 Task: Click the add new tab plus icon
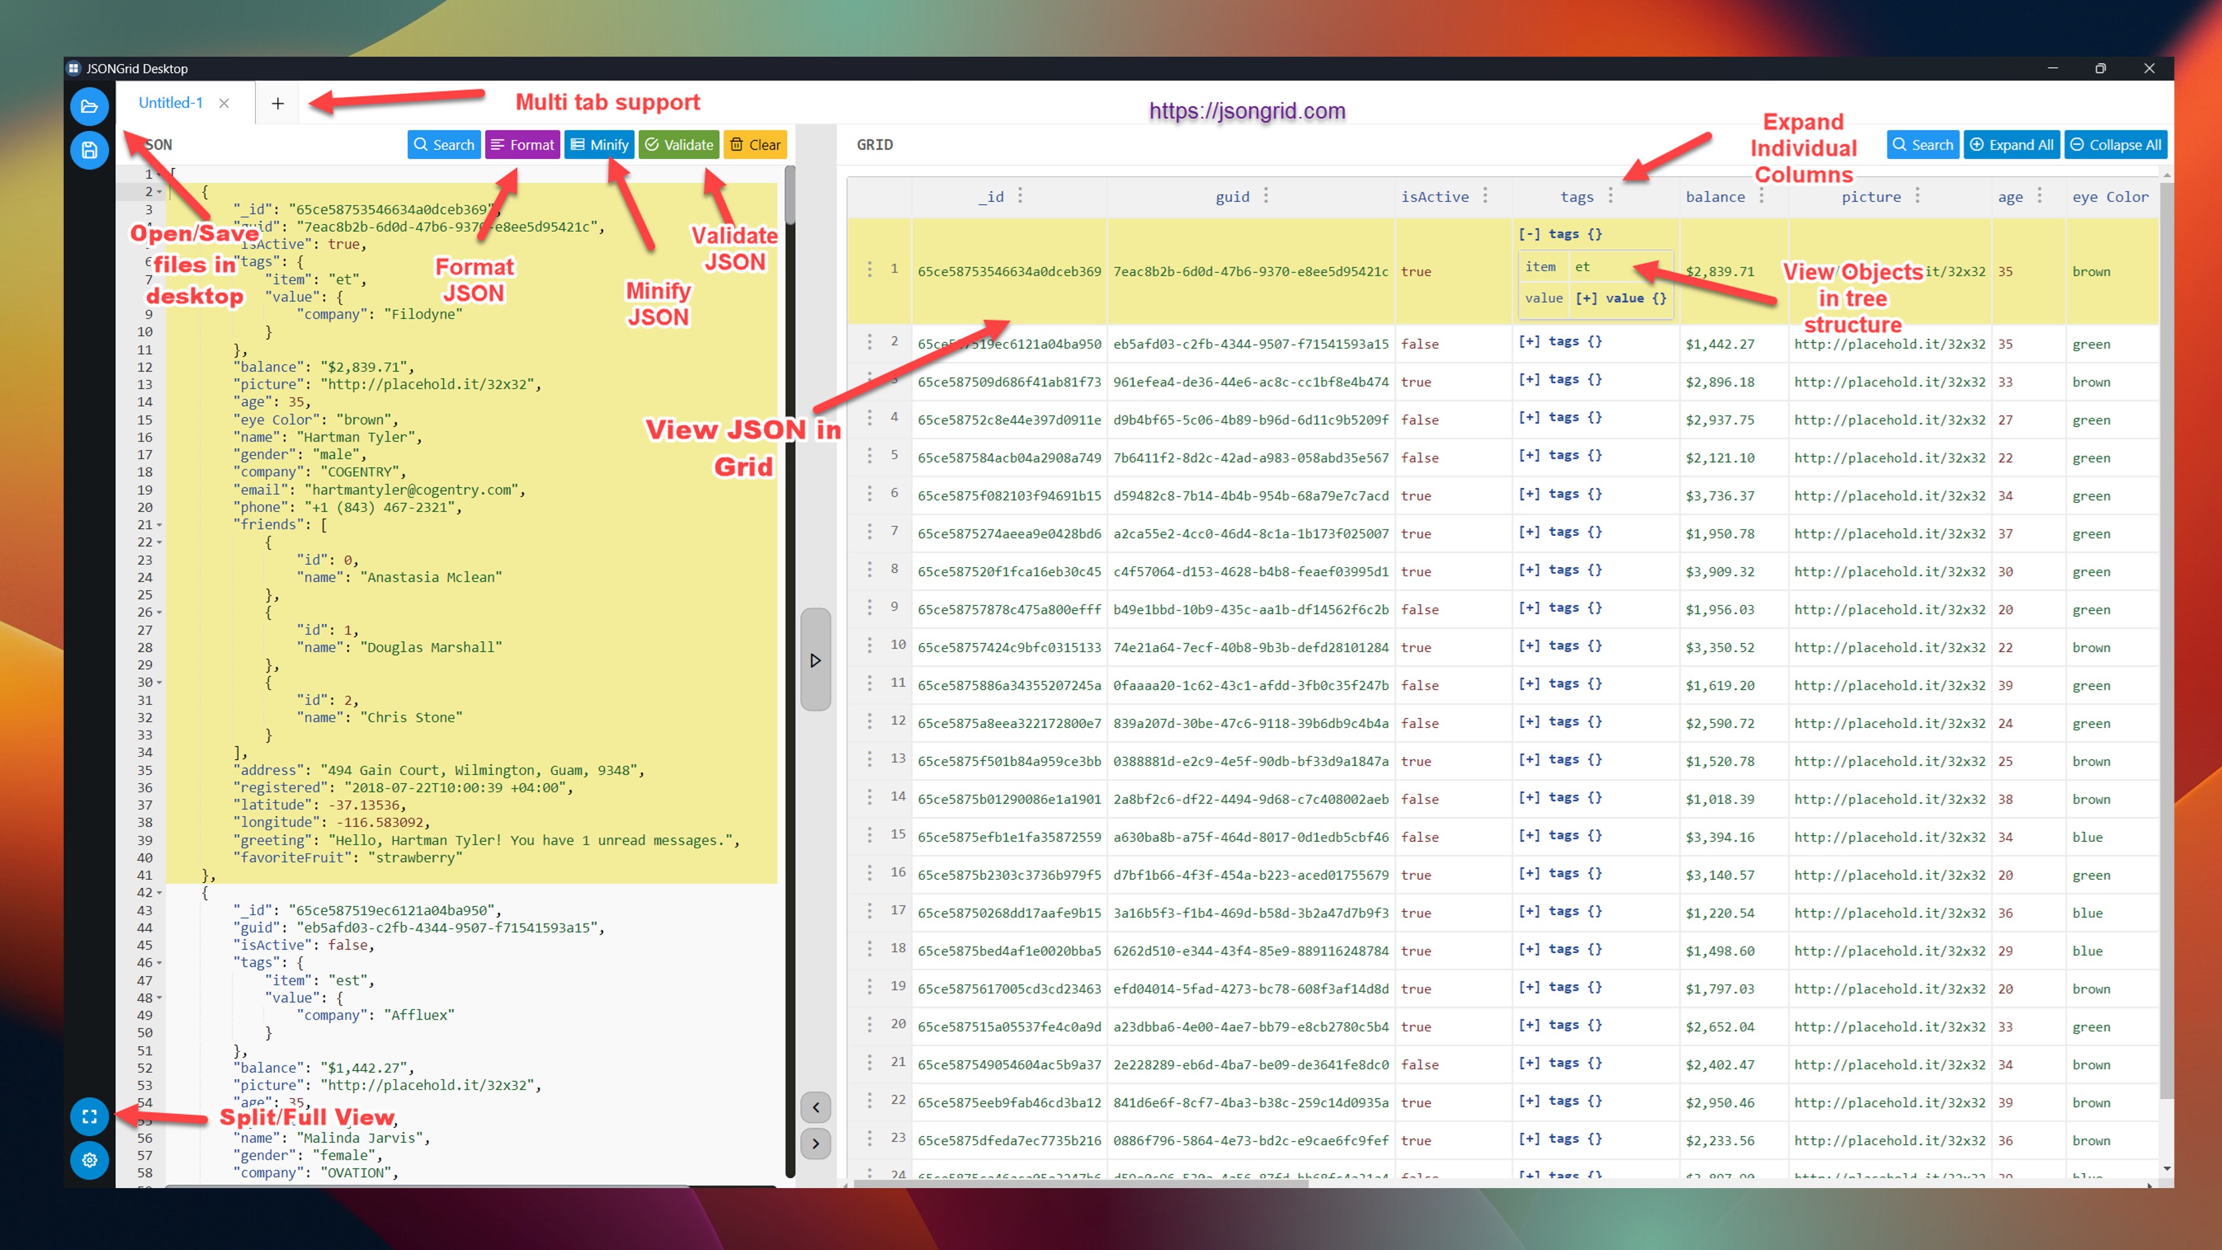coord(278,104)
